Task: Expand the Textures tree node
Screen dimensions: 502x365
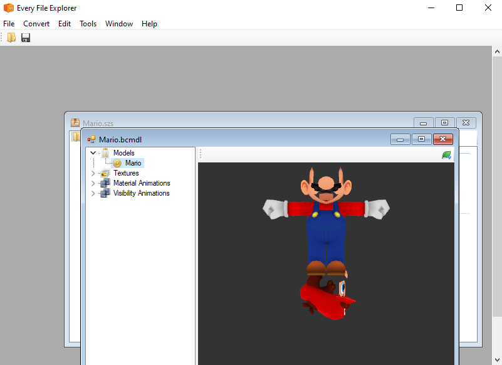Action: [93, 173]
